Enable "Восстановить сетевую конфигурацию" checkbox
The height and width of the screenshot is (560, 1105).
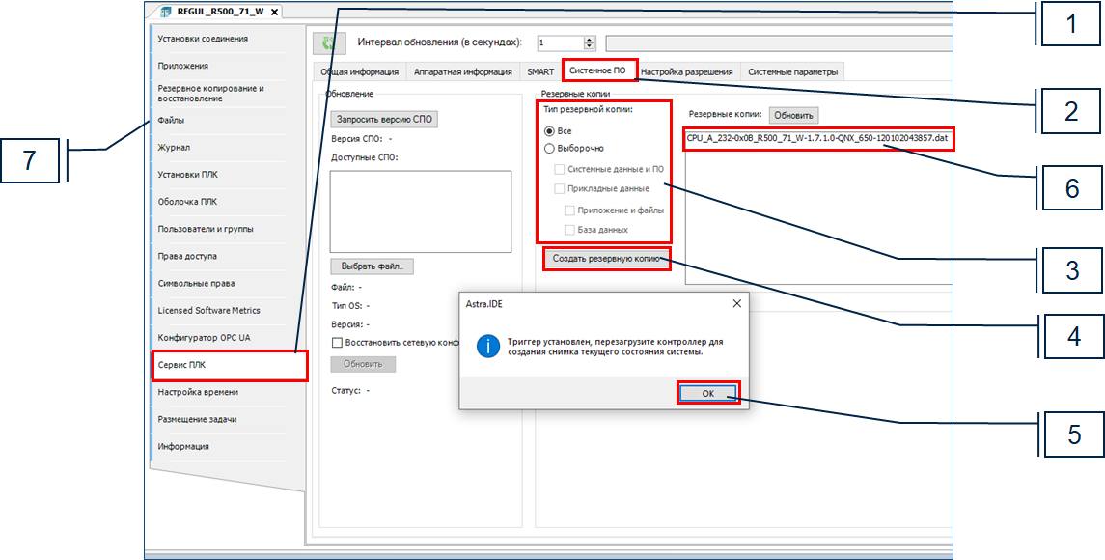click(337, 343)
